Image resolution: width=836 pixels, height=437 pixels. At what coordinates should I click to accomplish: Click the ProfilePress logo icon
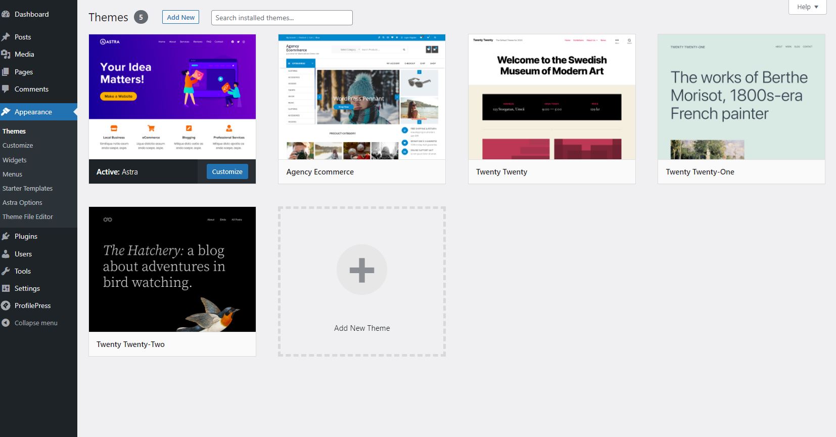click(6, 305)
